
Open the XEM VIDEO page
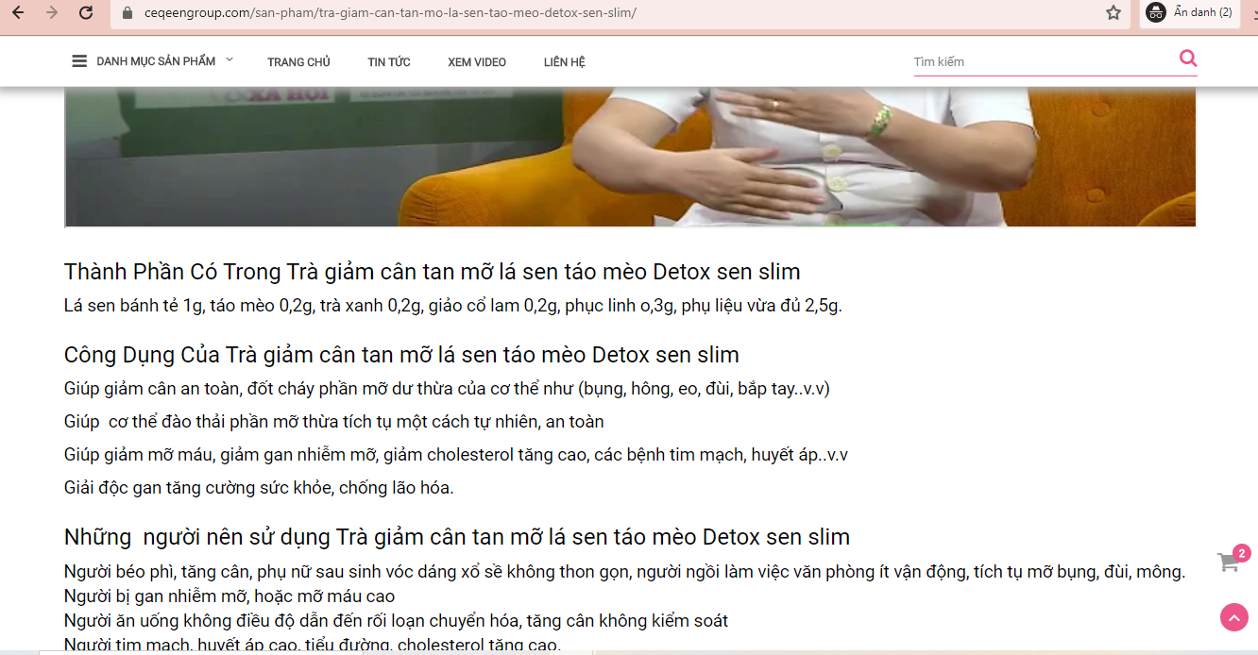(x=477, y=62)
